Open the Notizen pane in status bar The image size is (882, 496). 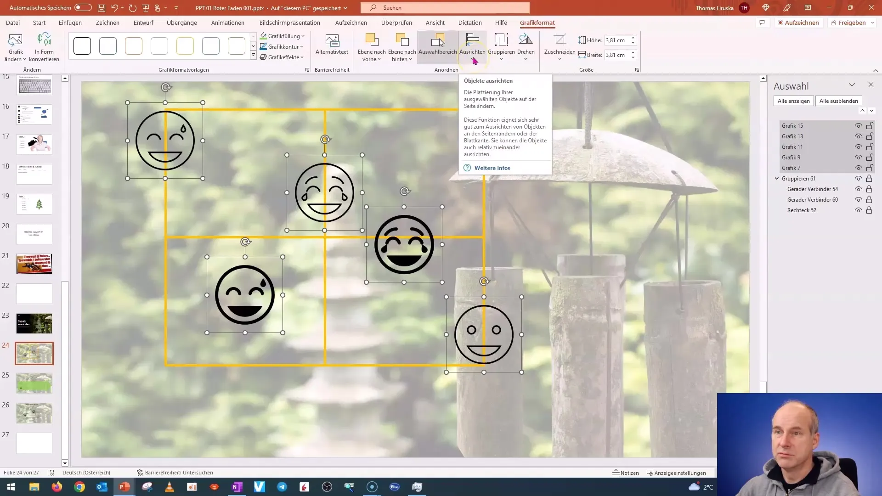pyautogui.click(x=626, y=473)
